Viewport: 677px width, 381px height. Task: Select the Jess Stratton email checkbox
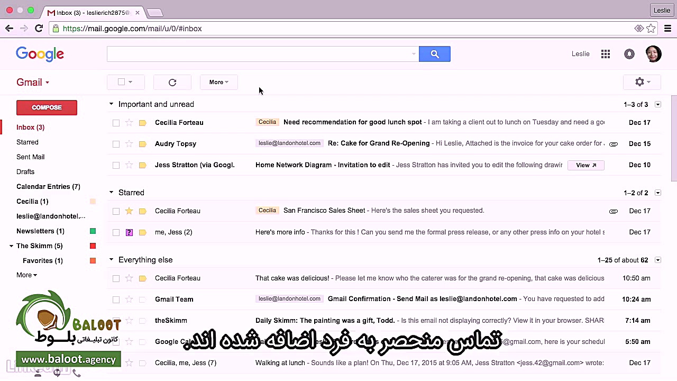pyautogui.click(x=116, y=165)
